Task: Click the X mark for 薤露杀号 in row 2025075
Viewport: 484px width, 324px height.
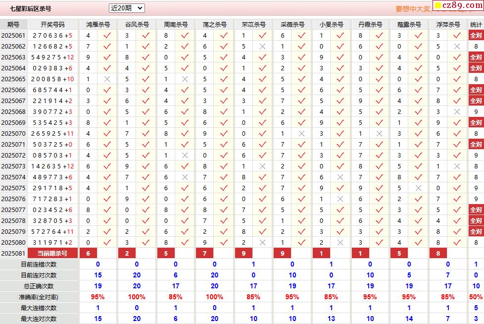Action: 418,188
